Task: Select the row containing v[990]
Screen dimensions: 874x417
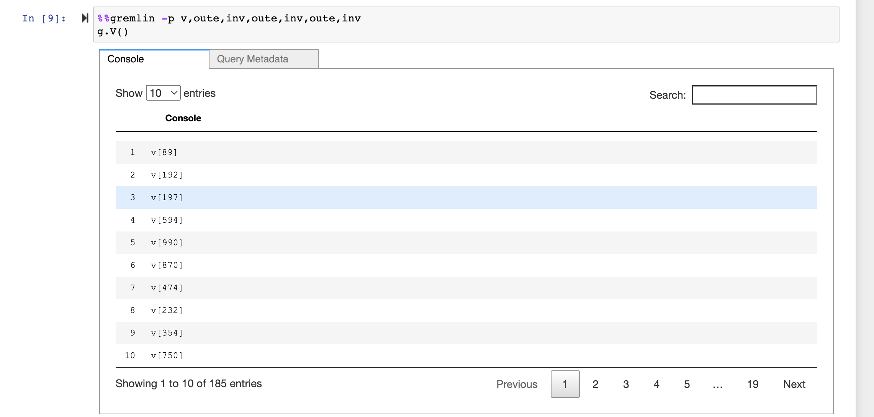Action: [x=268, y=243]
